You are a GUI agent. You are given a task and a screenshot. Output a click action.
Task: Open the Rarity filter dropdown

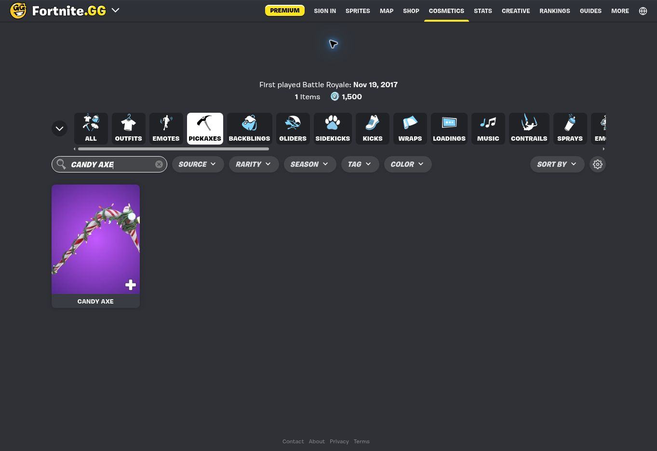254,164
